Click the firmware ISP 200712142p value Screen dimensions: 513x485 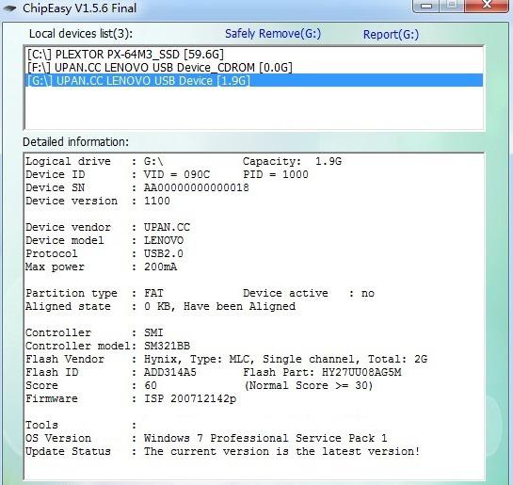pos(190,399)
